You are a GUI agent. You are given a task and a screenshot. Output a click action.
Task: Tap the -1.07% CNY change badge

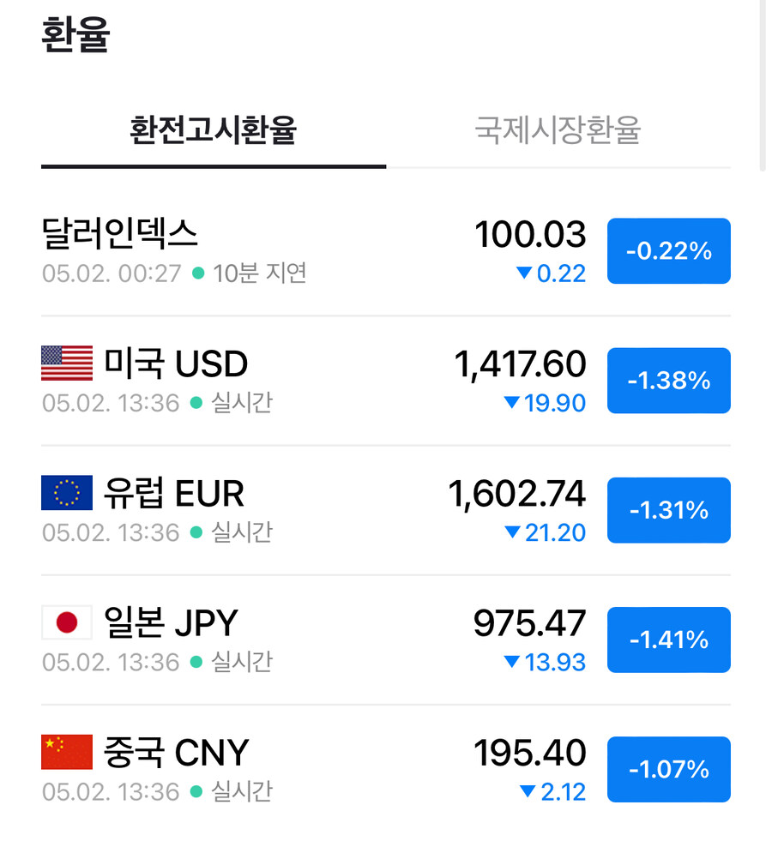669,769
